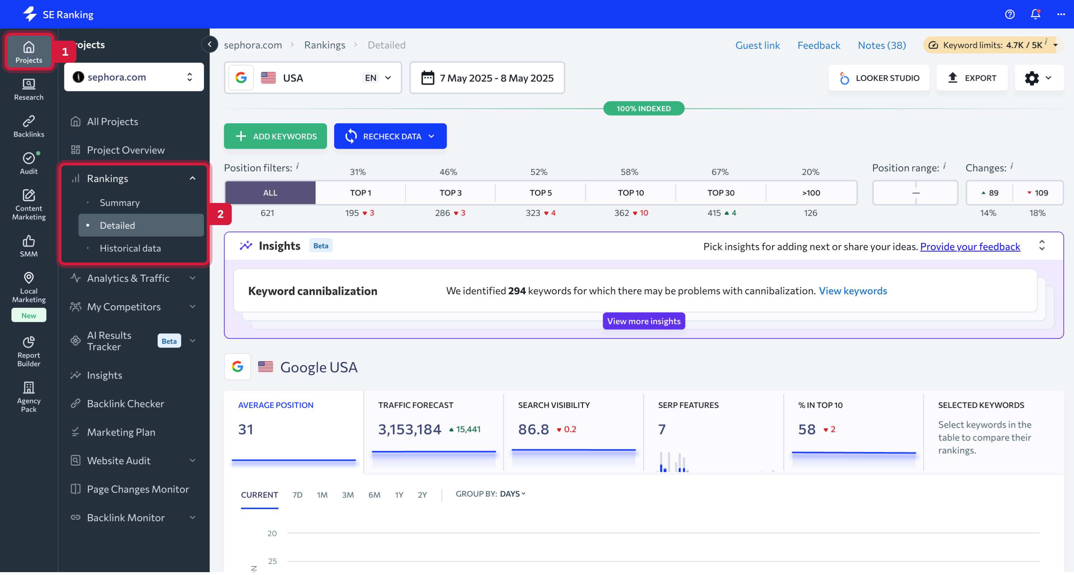Collapse the projects side panel arrow
1074x575 pixels.
coord(210,44)
